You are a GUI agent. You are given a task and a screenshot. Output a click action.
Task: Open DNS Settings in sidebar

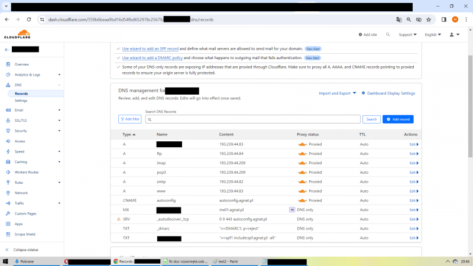[21, 100]
